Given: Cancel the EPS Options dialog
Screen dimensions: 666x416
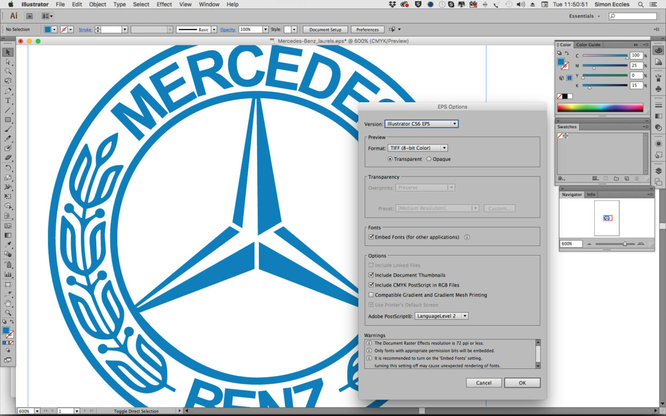Looking at the screenshot, I should 484,383.
